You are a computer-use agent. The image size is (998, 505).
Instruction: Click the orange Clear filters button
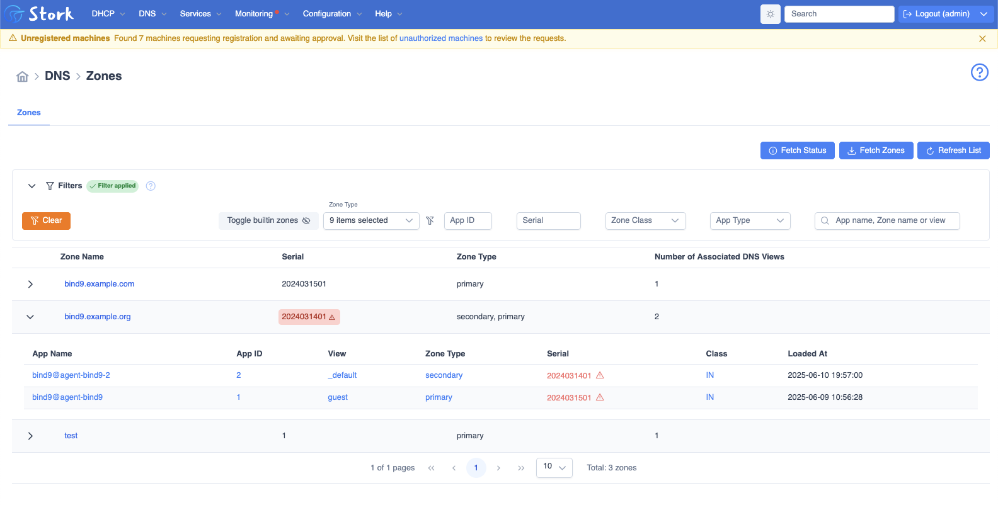coord(46,220)
